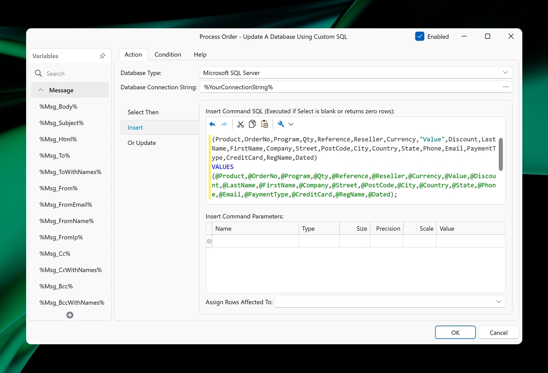Click the OK button
The height and width of the screenshot is (373, 548).
click(455, 332)
